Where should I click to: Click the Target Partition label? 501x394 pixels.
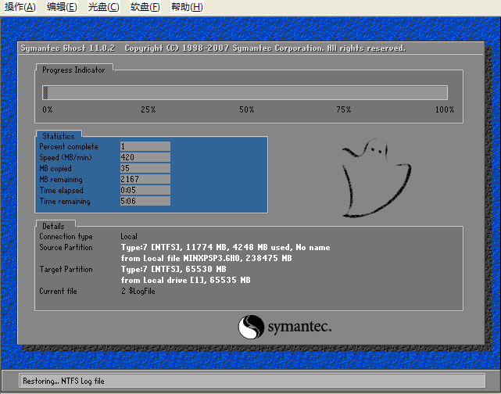66,270
